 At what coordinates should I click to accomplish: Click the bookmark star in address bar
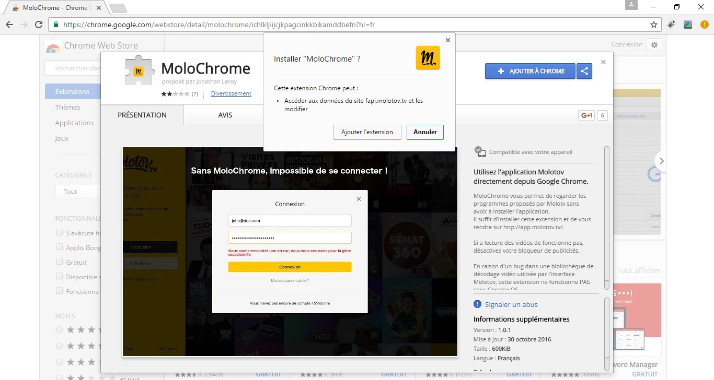coord(653,25)
